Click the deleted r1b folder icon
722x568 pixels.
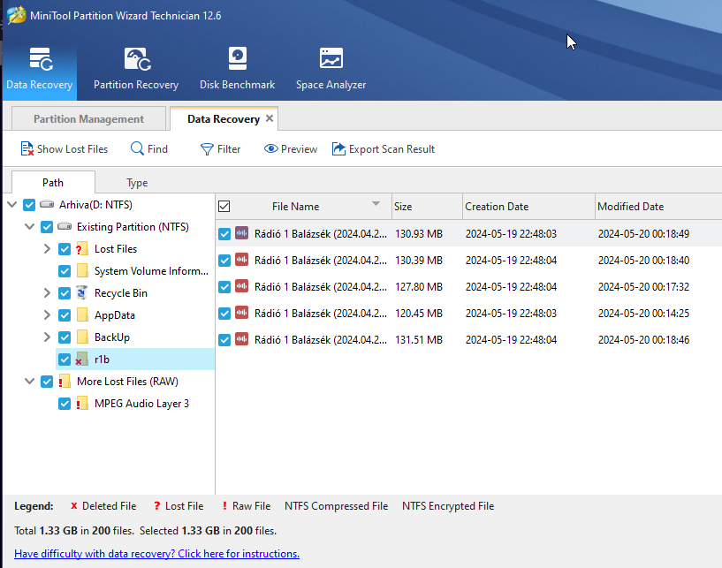click(81, 359)
